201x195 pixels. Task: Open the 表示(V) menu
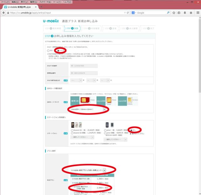click(x=24, y=2)
